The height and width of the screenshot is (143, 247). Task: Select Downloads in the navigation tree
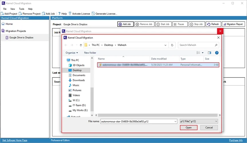coord(77,80)
